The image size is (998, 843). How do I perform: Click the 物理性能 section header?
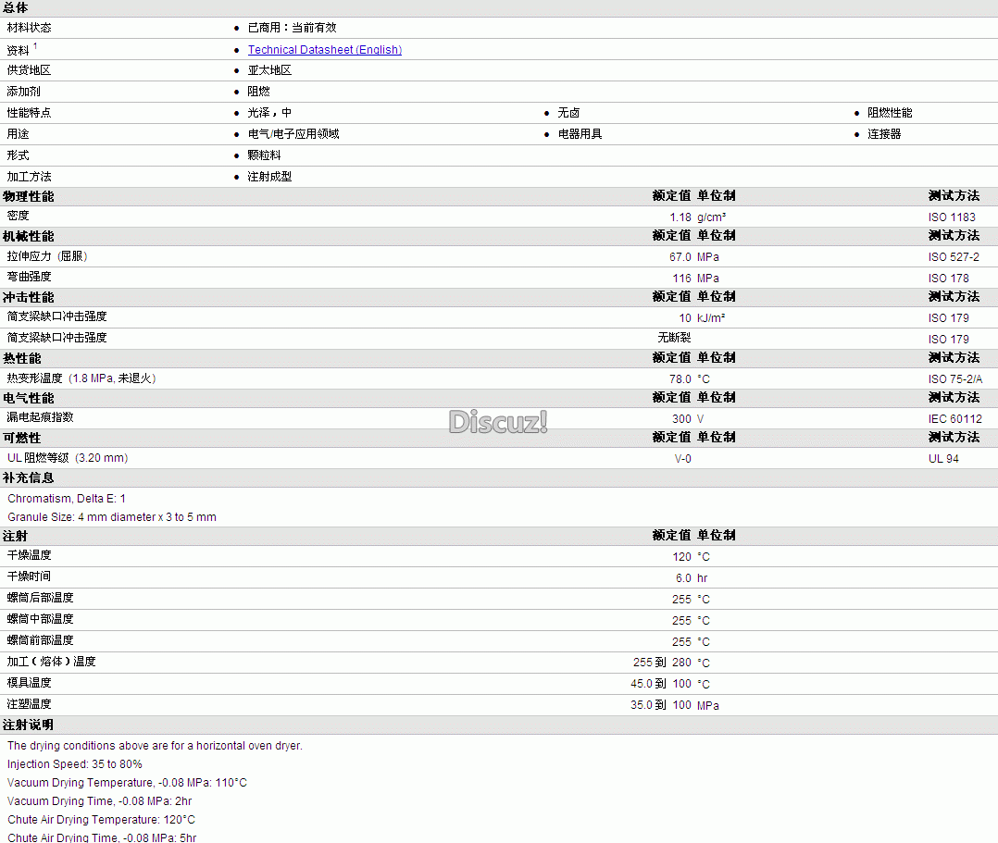click(x=29, y=196)
